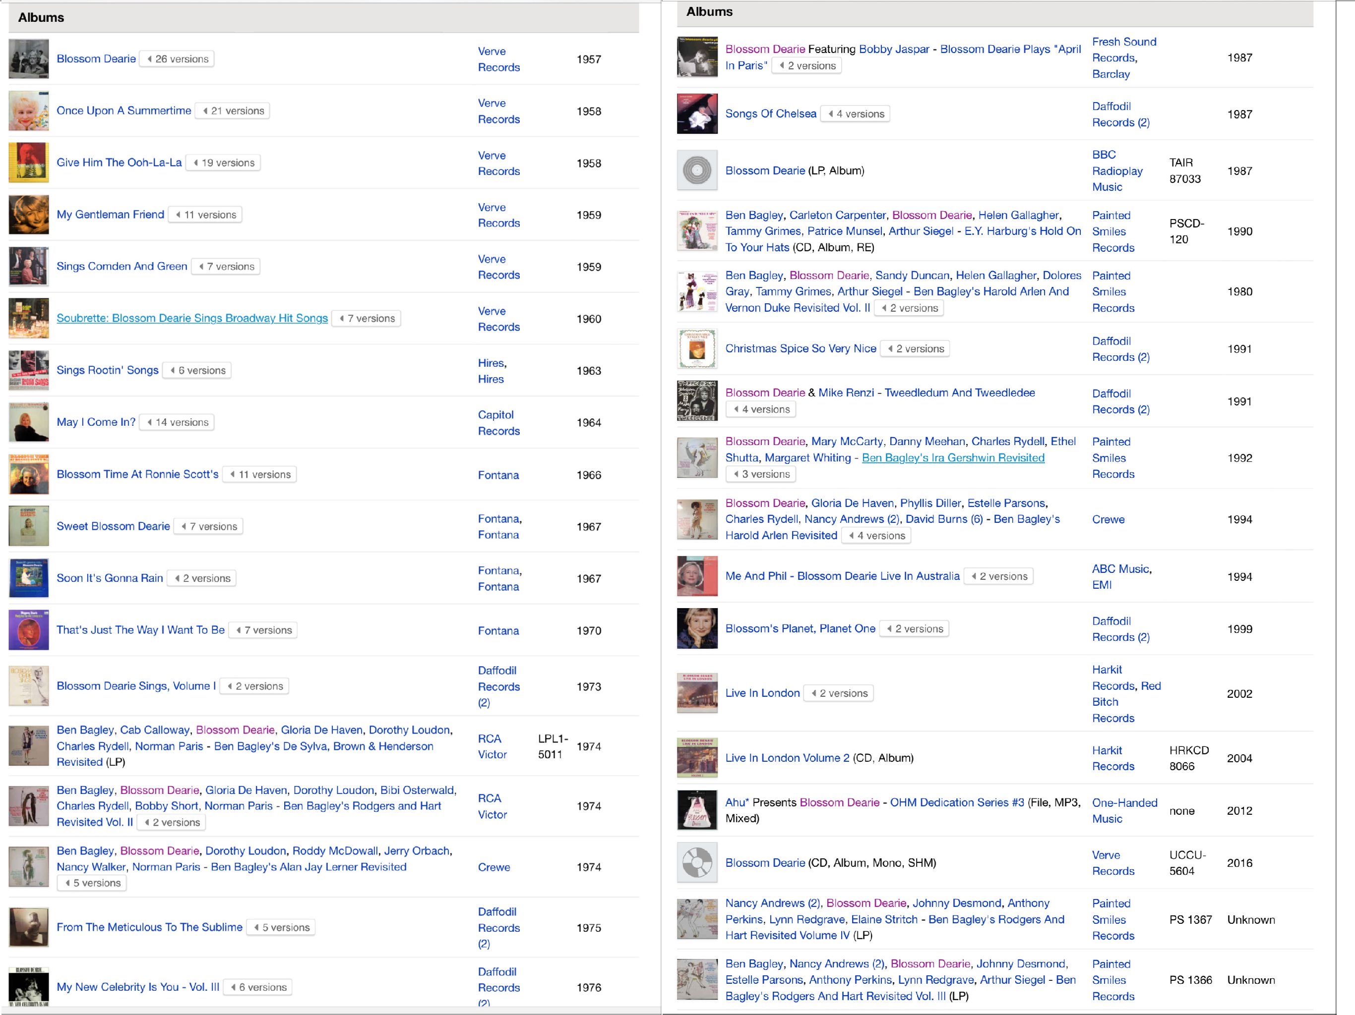This screenshot has width=1355, height=1015.
Task: Click the Me And Phil album cover thumbnail
Action: 697,576
